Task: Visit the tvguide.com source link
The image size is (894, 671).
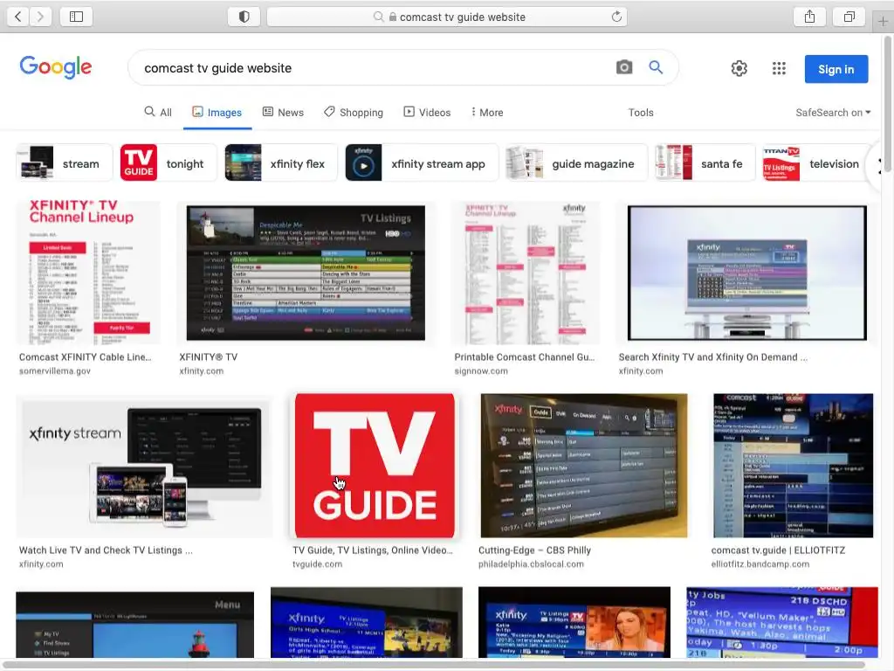Action: point(318,564)
